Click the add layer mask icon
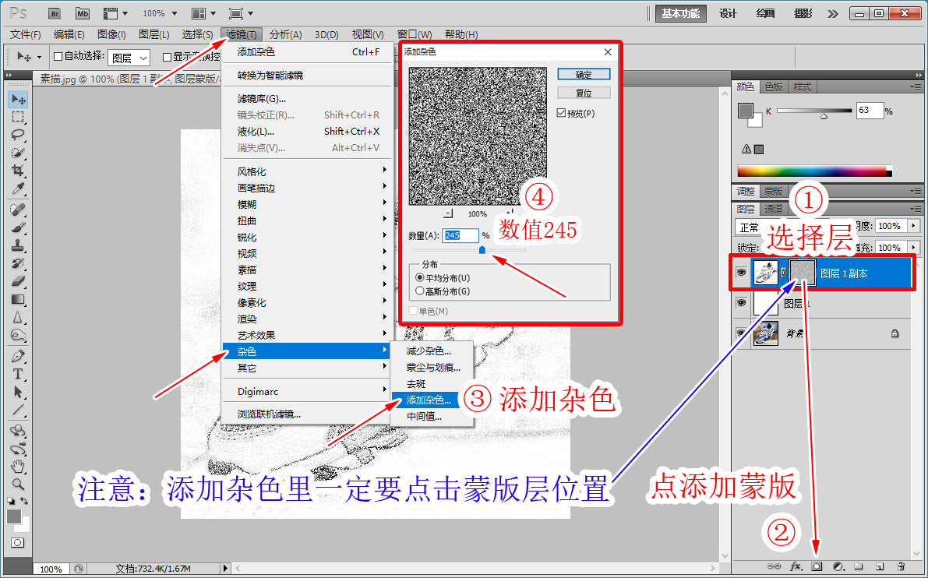The width and height of the screenshot is (928, 578). 817,566
